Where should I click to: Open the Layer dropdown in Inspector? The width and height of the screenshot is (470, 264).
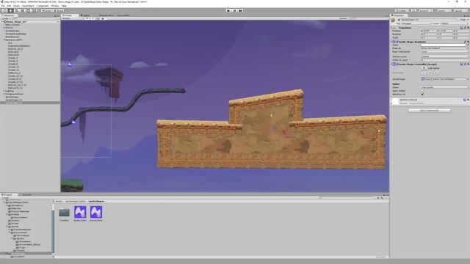(454, 23)
